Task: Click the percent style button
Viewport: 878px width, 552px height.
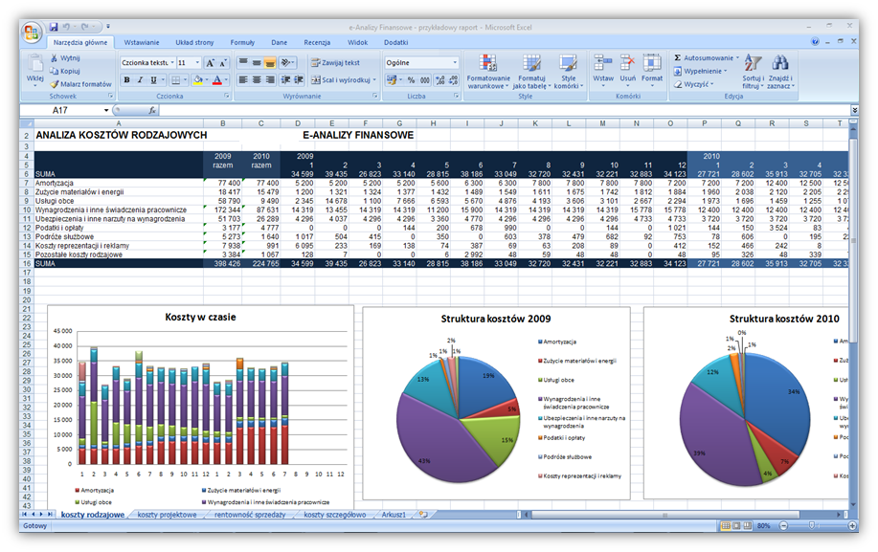Action: pyautogui.click(x=412, y=80)
